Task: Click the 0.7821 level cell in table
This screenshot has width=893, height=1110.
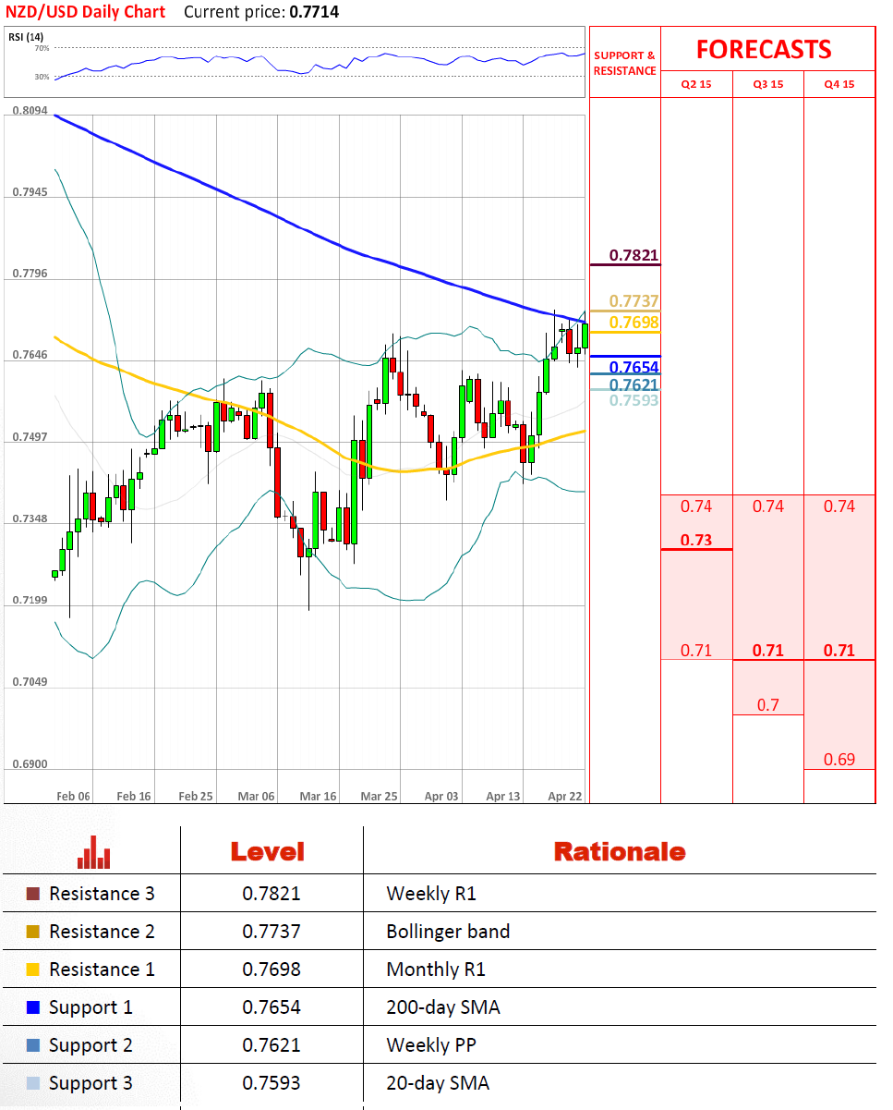Action: tap(272, 894)
